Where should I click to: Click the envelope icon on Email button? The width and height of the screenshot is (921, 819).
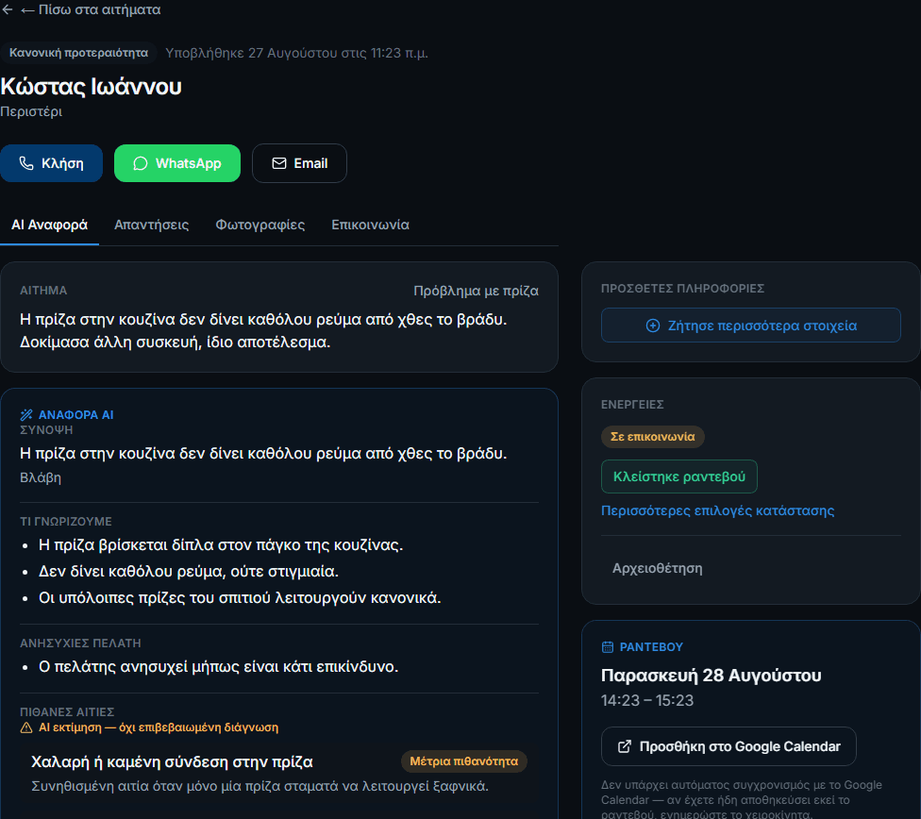(x=279, y=163)
